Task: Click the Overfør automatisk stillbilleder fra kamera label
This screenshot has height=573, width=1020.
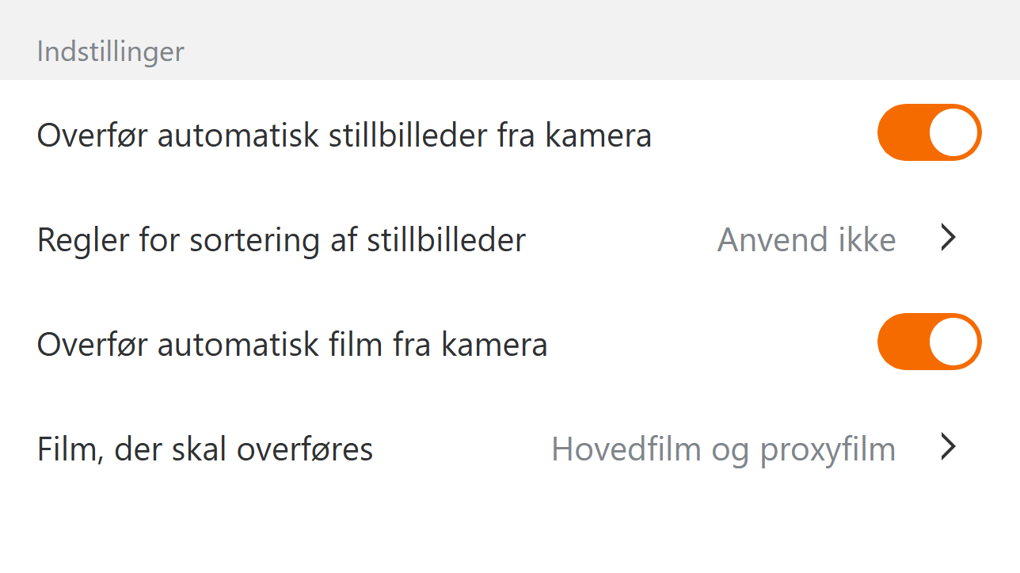Action: 344,136
